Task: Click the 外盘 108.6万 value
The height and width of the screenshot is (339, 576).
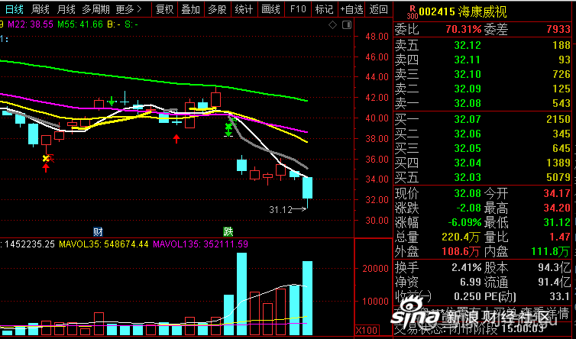Action: (x=461, y=252)
